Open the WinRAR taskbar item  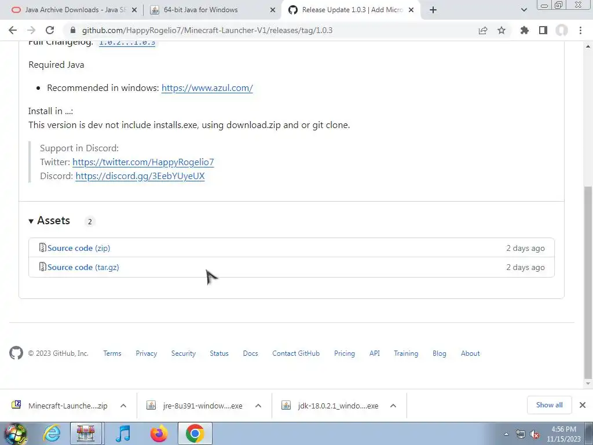86,433
